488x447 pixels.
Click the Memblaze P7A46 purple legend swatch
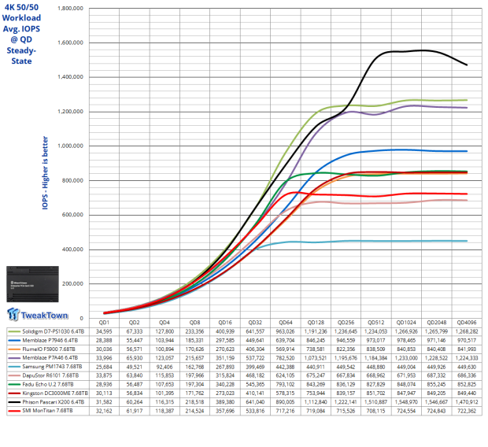point(14,358)
